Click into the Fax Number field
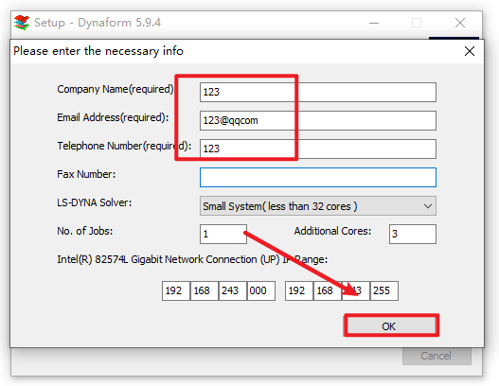Screen dimensions: 499x386 [x=318, y=178]
